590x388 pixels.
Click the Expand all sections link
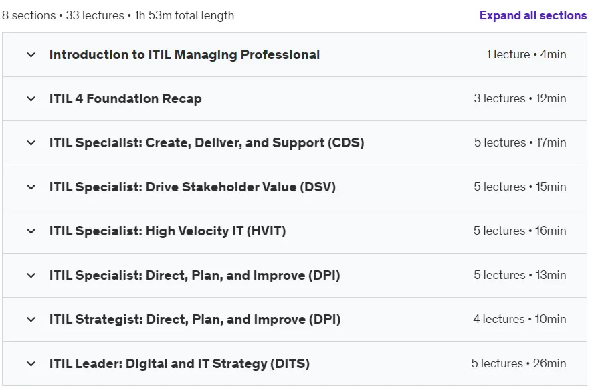tap(532, 15)
